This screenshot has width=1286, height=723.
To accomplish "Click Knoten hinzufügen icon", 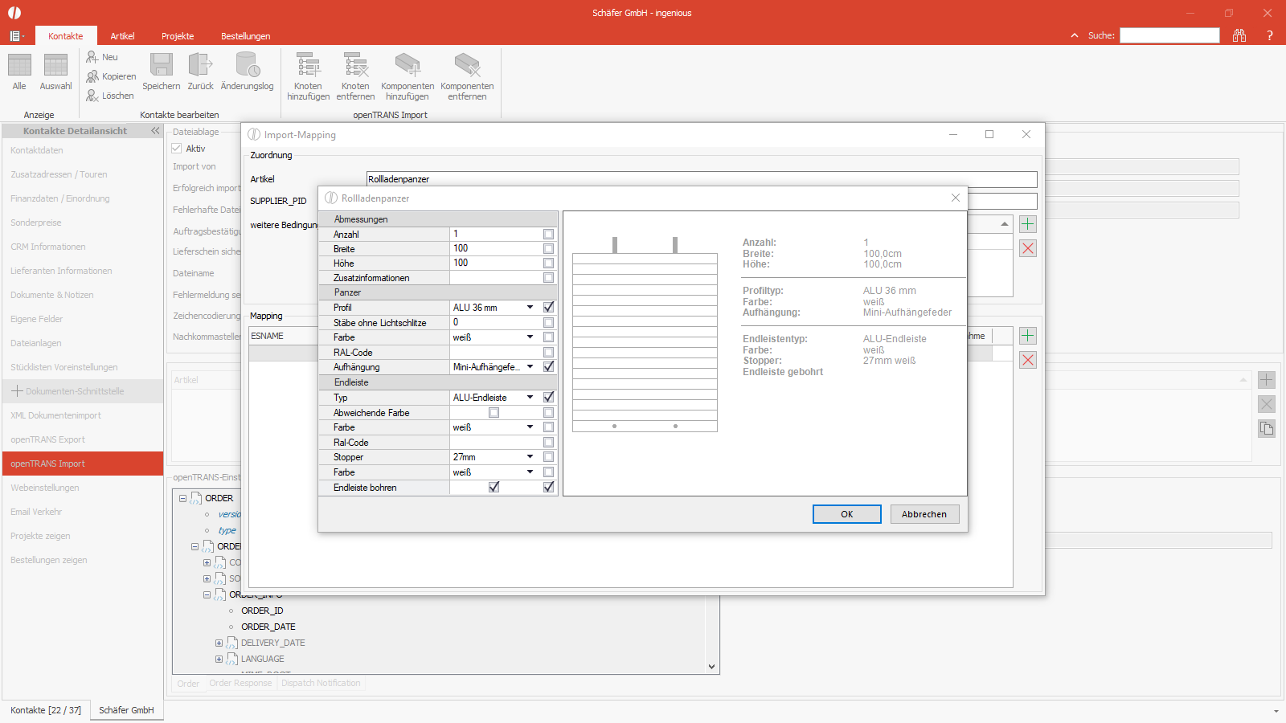I will [x=308, y=65].
